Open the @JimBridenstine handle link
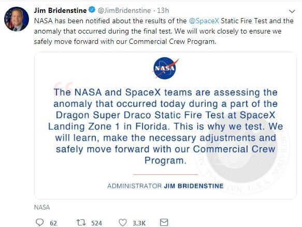 (x=124, y=10)
